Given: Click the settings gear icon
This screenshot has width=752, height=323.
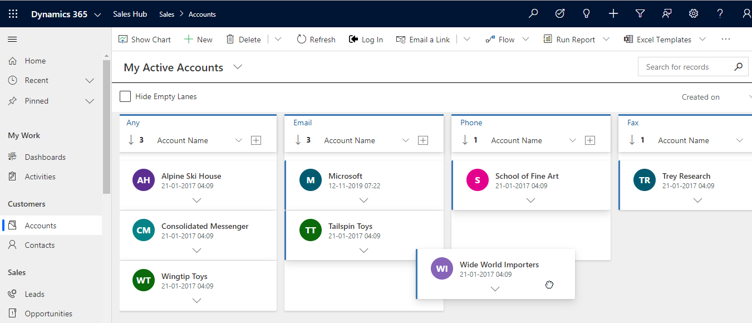Looking at the screenshot, I should point(694,14).
